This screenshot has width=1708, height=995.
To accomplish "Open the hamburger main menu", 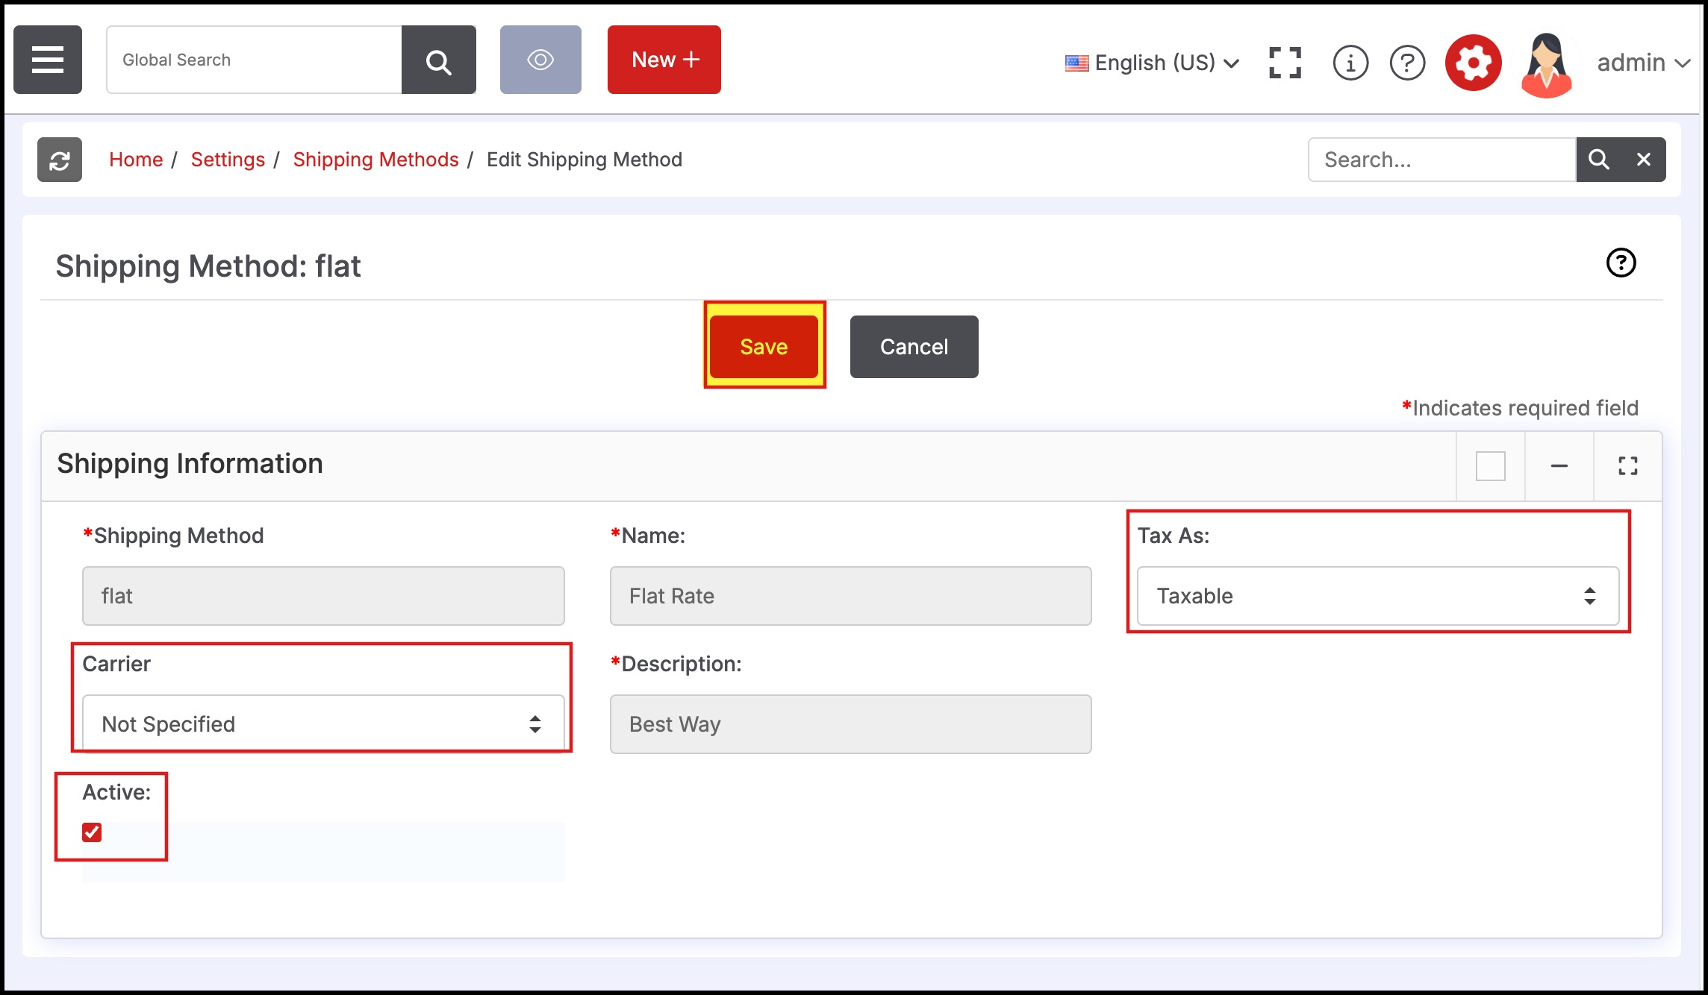I will 48,60.
